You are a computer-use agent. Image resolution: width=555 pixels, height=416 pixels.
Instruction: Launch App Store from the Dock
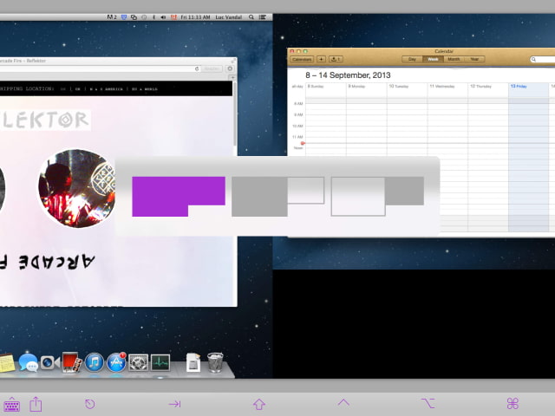[117, 362]
